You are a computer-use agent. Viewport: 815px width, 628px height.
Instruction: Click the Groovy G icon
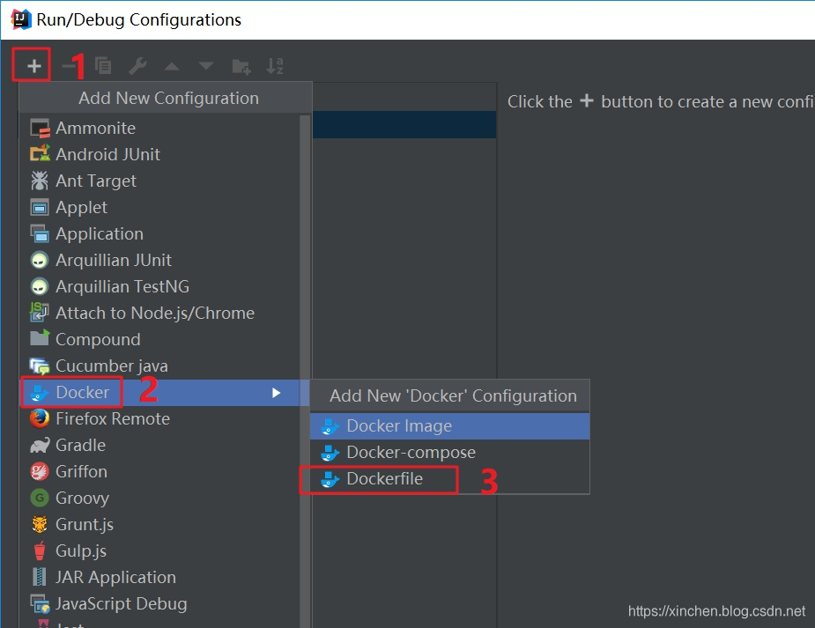coord(40,498)
